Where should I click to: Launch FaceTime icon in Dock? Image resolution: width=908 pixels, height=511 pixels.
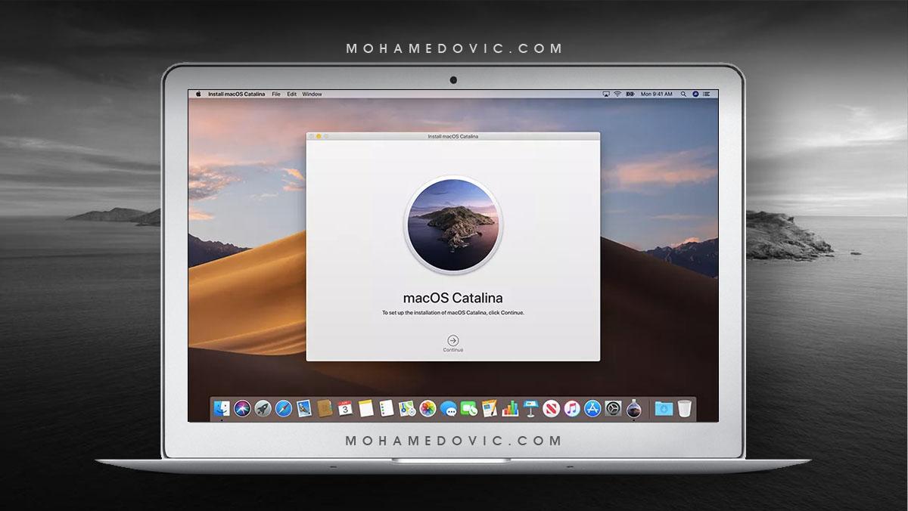468,408
